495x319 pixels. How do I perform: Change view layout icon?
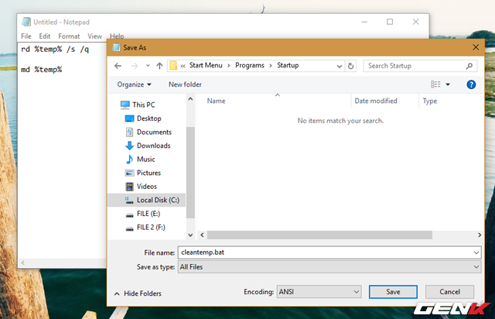[x=435, y=84]
